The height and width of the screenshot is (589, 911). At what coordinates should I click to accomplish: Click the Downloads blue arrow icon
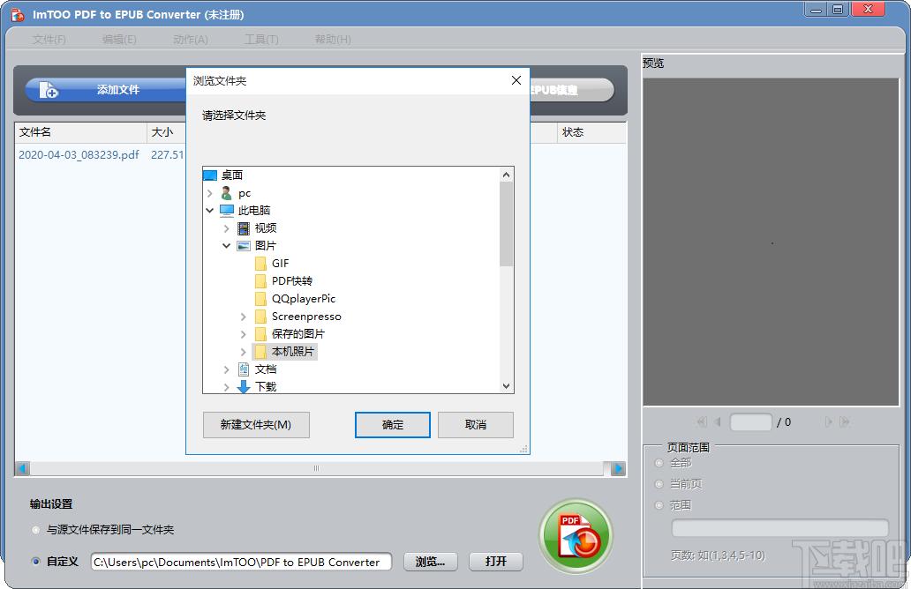(x=244, y=386)
